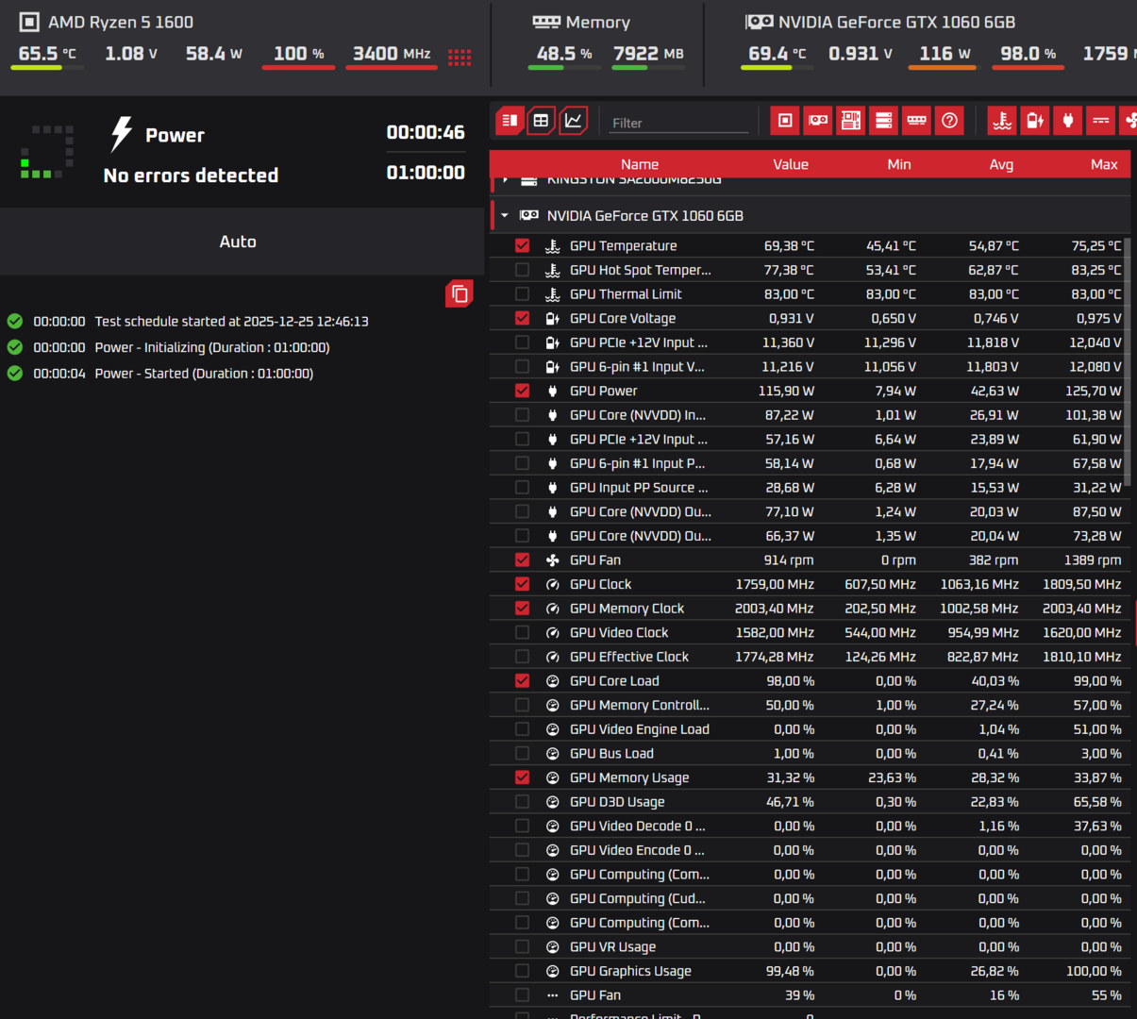Click 'No errors detected' status text

(191, 175)
